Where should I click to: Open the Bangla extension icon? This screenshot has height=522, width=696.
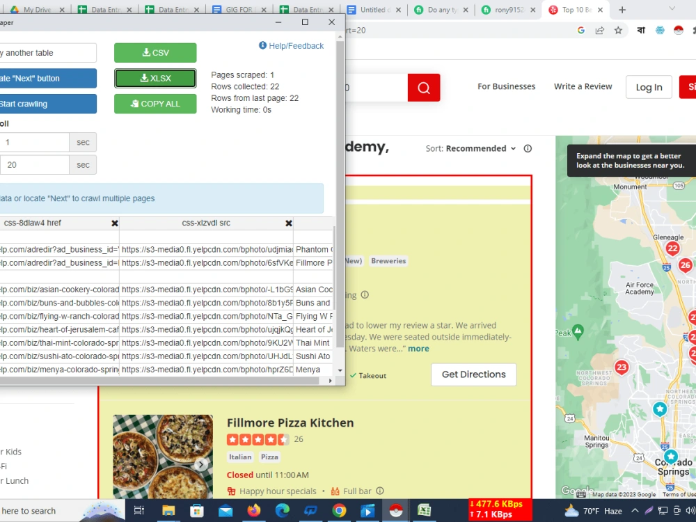pyautogui.click(x=641, y=30)
